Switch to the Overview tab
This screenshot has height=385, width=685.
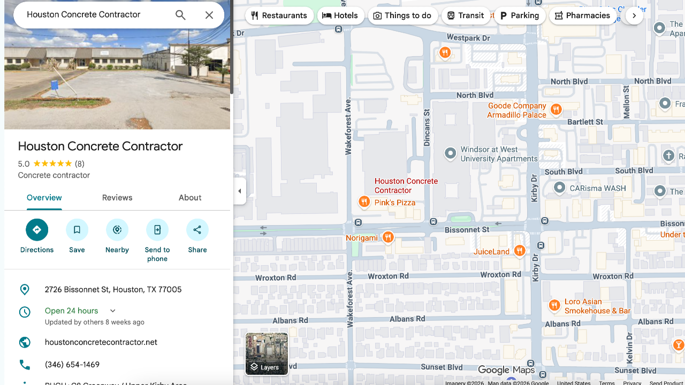(44, 198)
